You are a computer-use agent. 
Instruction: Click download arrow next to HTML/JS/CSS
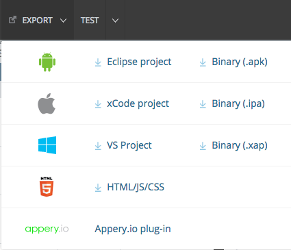tap(98, 188)
